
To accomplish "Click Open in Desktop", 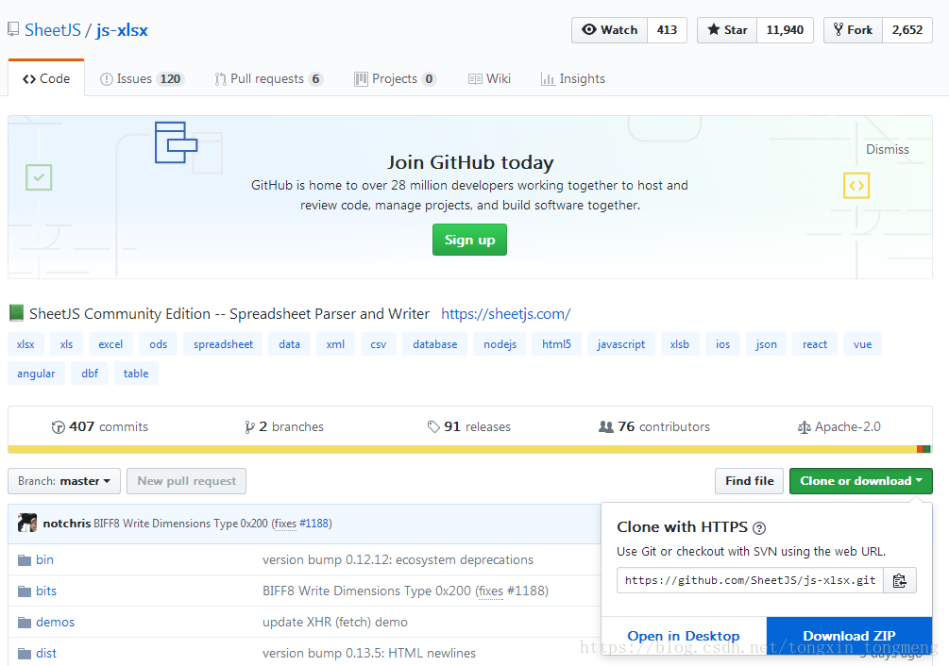I will coord(684,636).
